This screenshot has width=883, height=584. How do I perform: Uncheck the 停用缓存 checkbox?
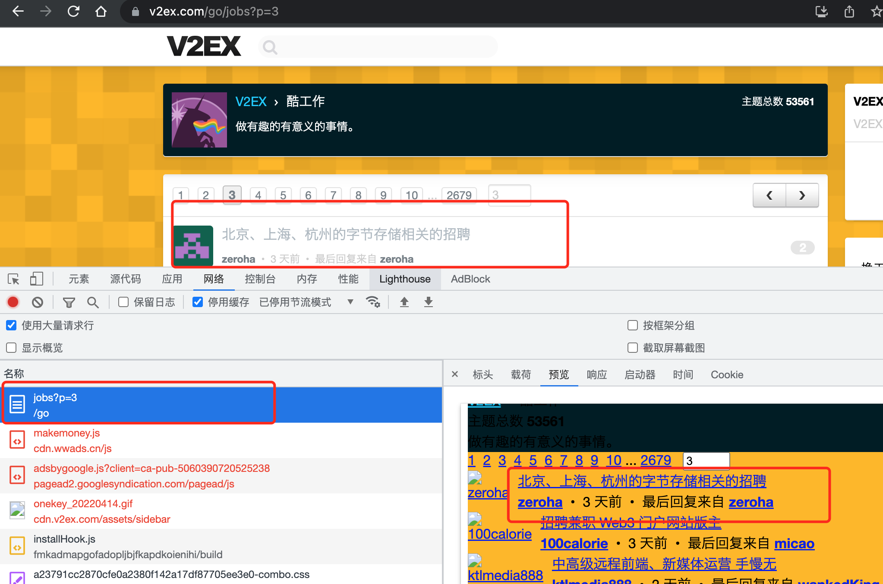[x=198, y=302]
